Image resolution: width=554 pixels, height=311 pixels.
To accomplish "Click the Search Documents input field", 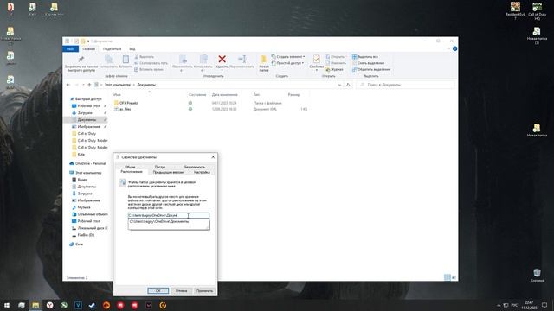I will pos(405,85).
